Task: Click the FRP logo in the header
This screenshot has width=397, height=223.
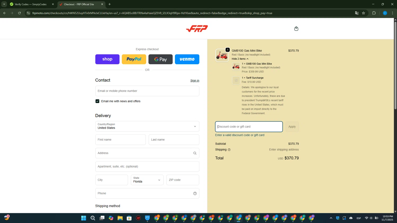Action: (197, 29)
